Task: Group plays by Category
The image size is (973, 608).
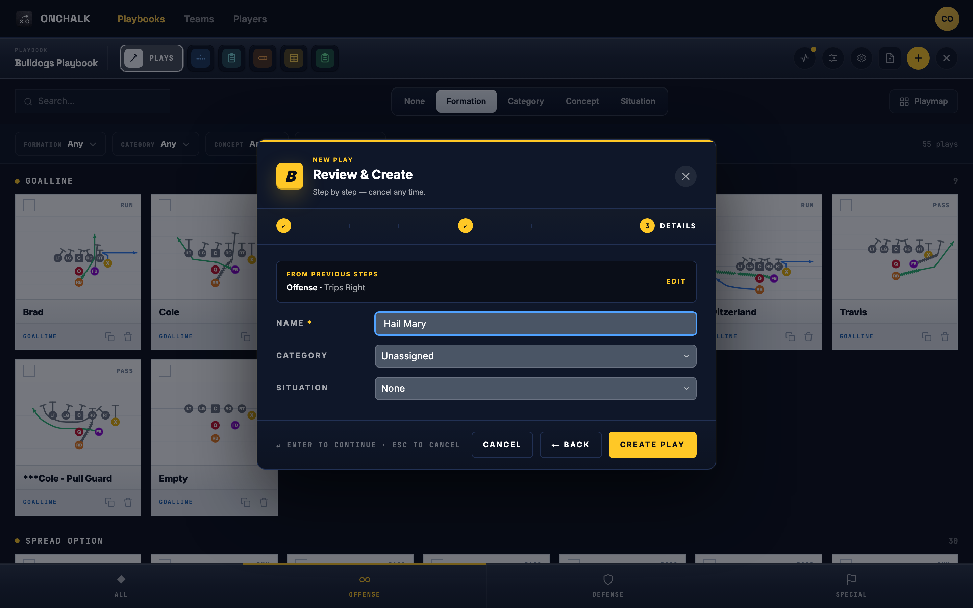Action: click(525, 101)
